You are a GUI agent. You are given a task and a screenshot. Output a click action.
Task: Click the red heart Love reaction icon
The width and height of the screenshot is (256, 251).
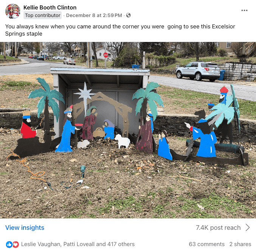click(16, 244)
